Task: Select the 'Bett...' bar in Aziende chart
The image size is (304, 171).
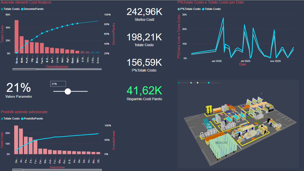Action: pos(22,45)
